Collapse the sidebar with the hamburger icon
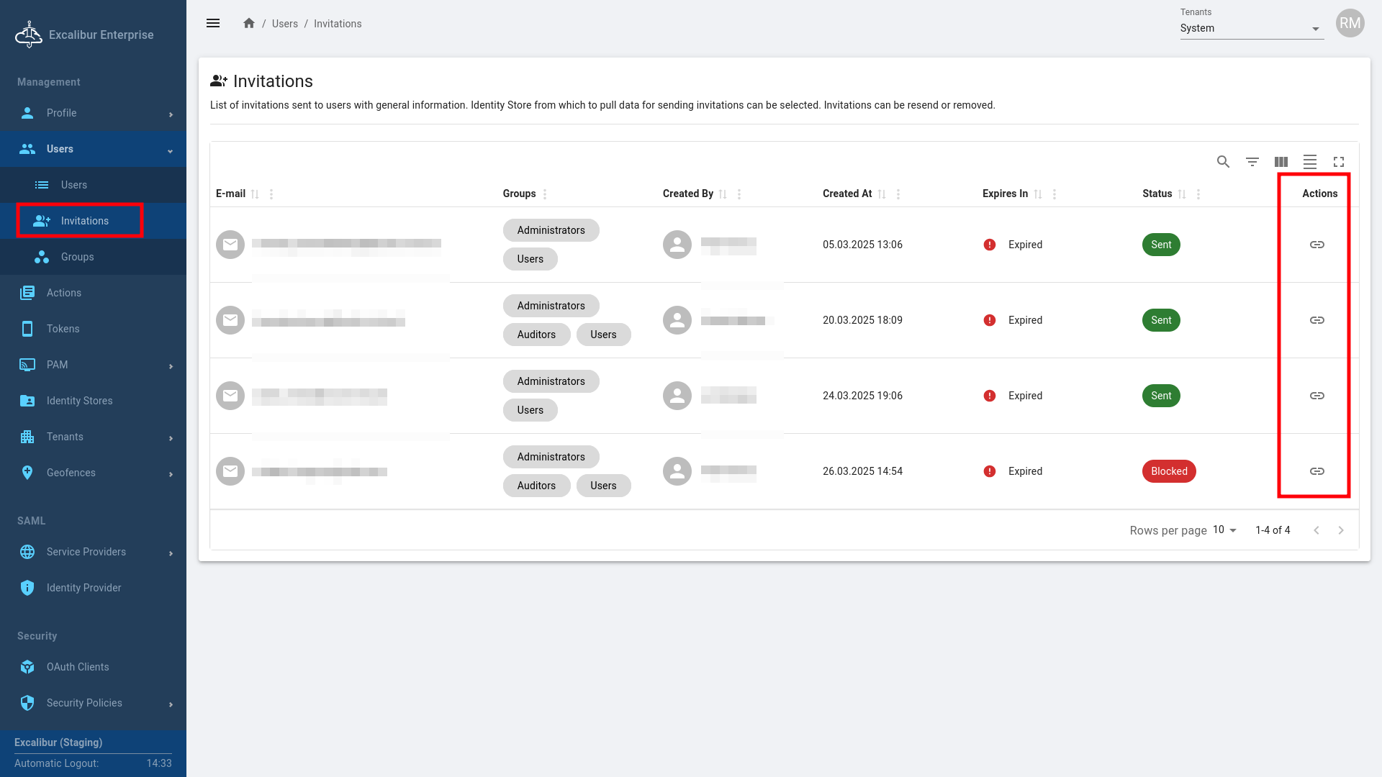 [213, 24]
